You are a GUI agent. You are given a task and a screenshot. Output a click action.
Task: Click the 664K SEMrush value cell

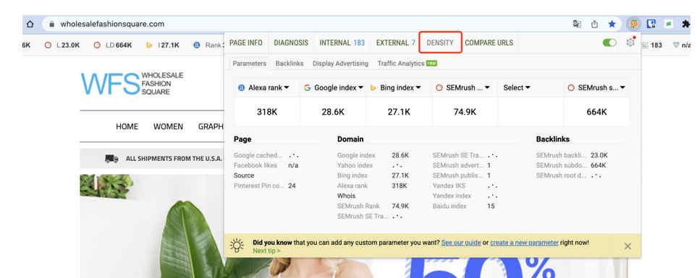596,112
